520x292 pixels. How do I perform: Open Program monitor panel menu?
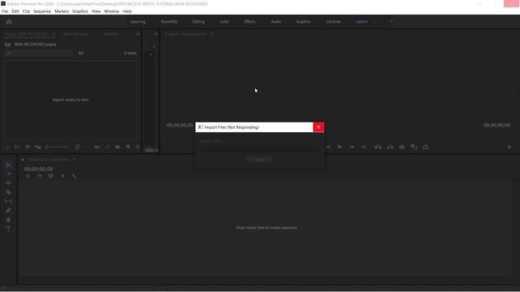click(x=211, y=34)
